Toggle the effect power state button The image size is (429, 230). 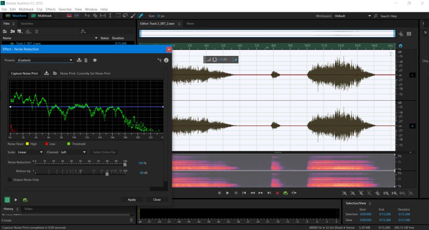pos(7,200)
